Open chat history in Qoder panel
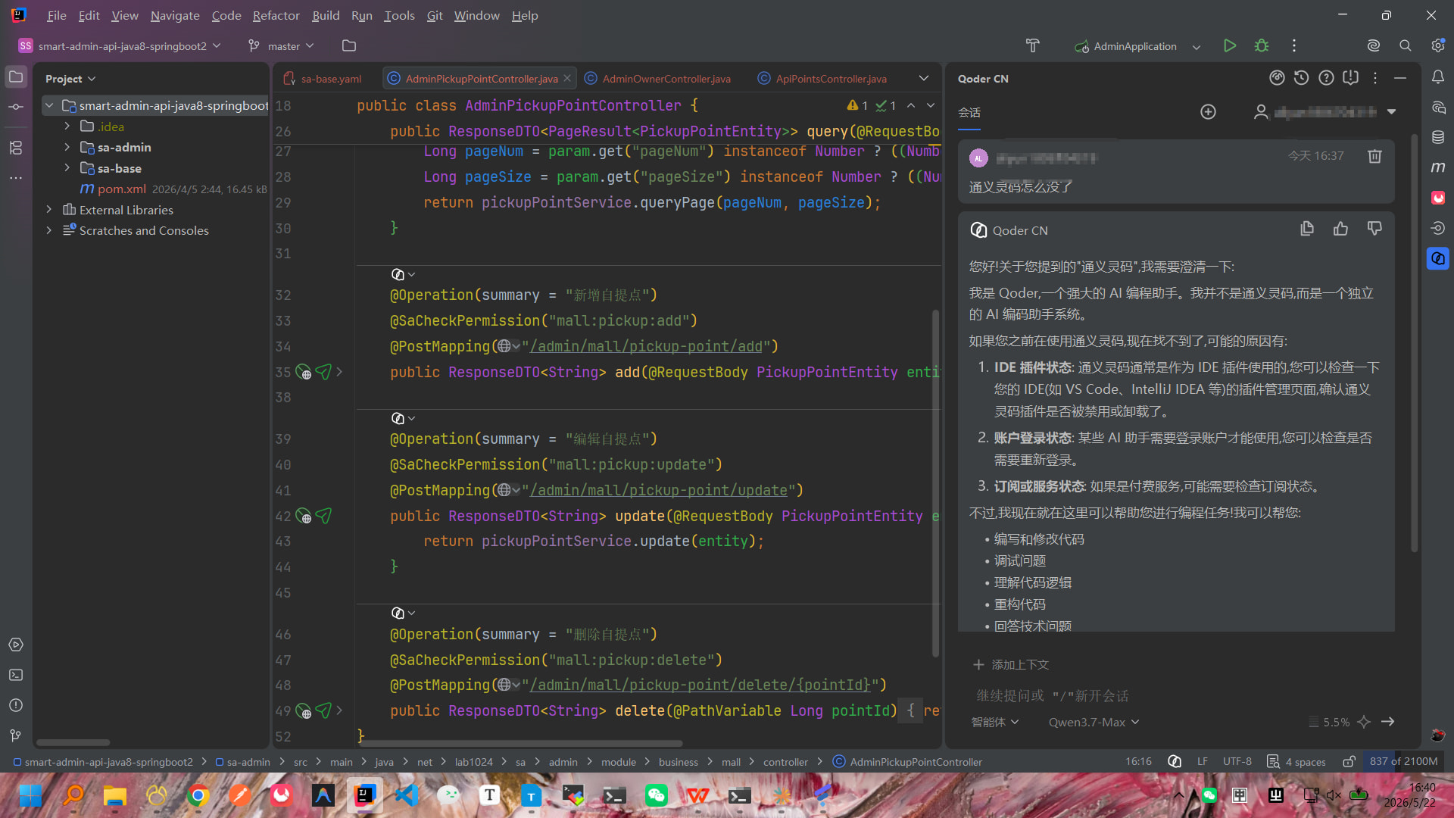The width and height of the screenshot is (1454, 818). [1301, 78]
